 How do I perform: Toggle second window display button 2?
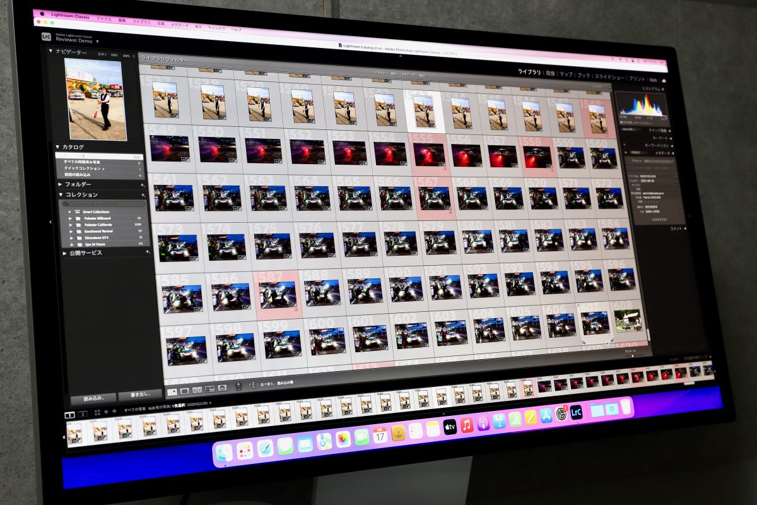tap(83, 413)
